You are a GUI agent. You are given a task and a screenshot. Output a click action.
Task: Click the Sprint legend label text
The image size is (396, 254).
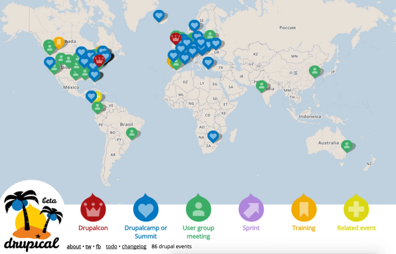tap(251, 228)
